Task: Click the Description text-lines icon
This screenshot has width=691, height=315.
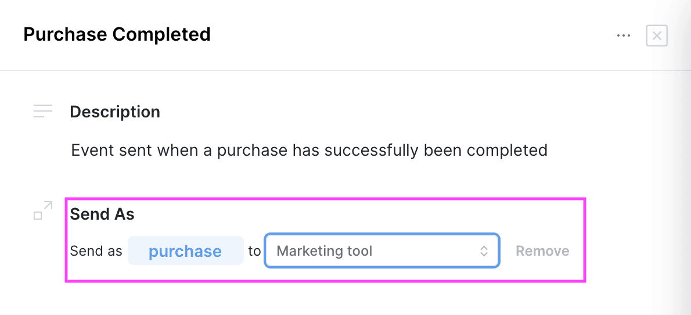Action: (43, 111)
